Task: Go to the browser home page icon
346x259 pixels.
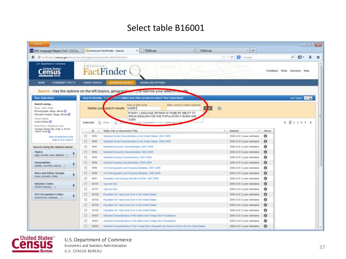Action: 318,57
